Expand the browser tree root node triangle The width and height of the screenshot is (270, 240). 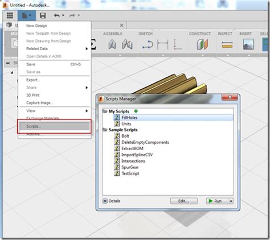12,72
